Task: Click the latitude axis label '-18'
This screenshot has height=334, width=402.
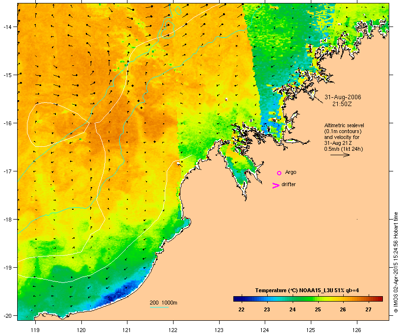Action: pyautogui.click(x=7, y=219)
